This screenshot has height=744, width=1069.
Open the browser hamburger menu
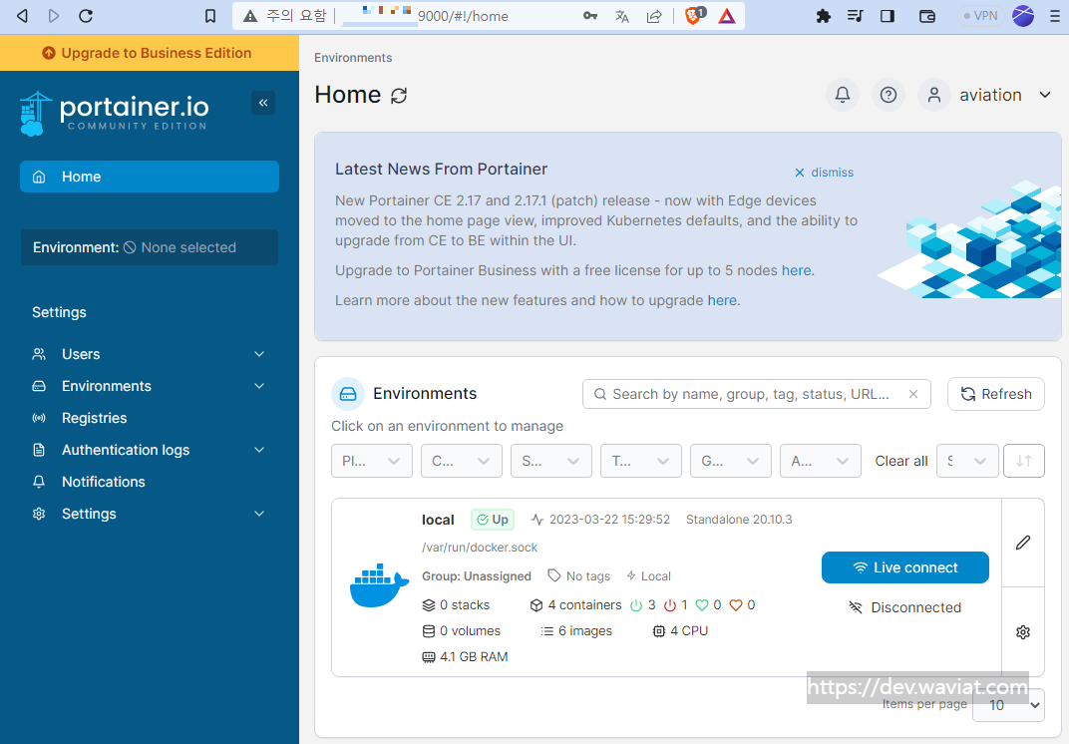pos(1055,16)
